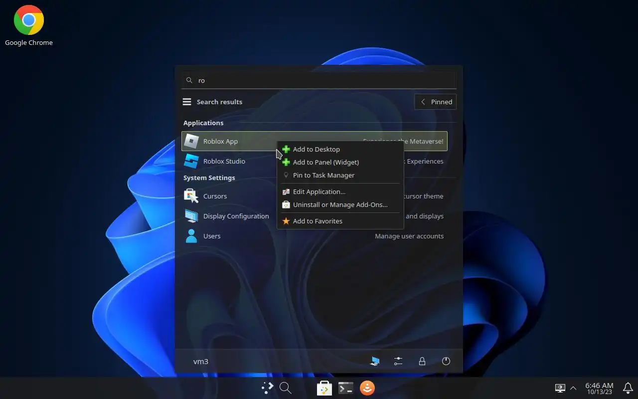Select Pin to Task Manager
Viewport: 638px width, 399px height.
pos(340,175)
